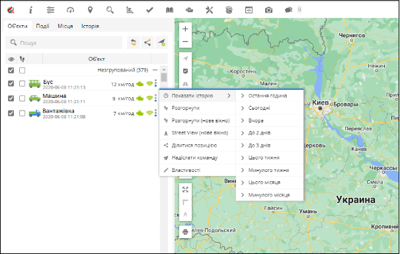The image size is (400, 254).
Task: Click the magnifier address search icon in top toolbar
Action: point(110,10)
